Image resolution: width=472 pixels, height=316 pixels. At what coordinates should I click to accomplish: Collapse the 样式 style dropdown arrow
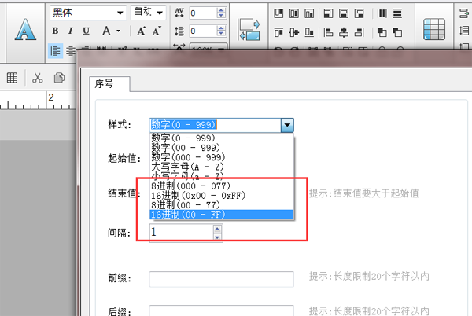[287, 124]
